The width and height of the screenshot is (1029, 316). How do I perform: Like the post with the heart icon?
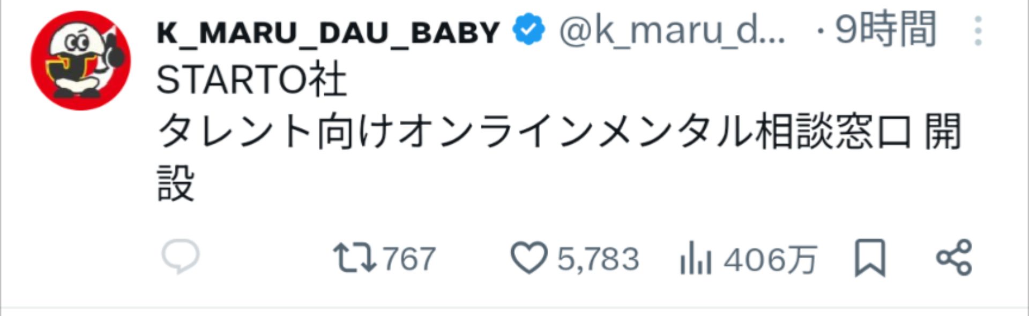[531, 259]
